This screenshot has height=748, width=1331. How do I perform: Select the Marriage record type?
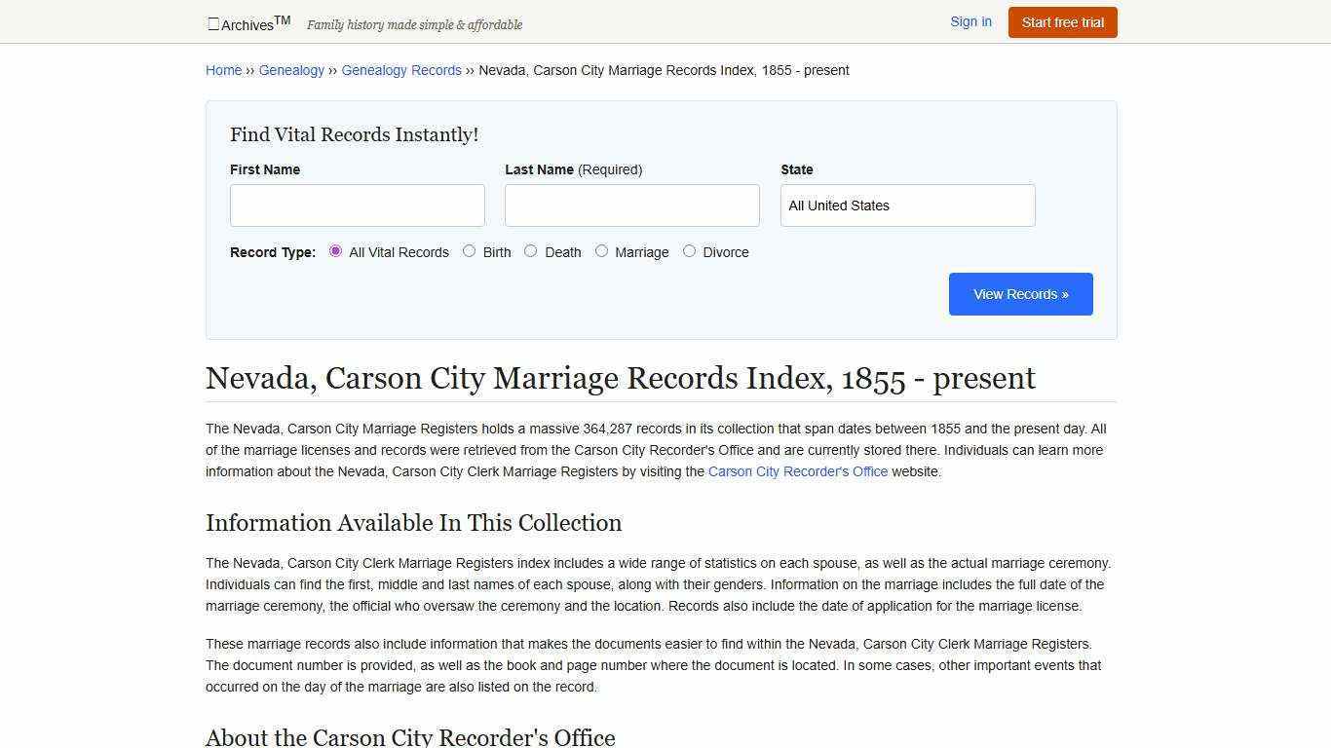pos(602,250)
